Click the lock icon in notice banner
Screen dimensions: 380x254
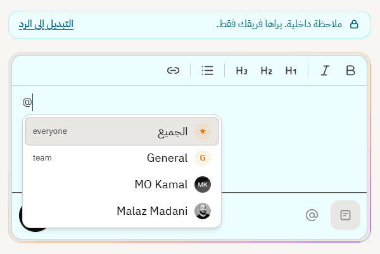click(354, 24)
